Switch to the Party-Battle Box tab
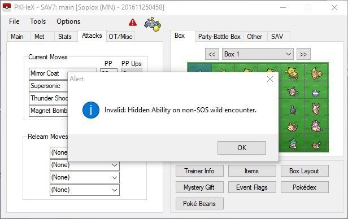The height and width of the screenshot is (219, 348). (x=219, y=37)
